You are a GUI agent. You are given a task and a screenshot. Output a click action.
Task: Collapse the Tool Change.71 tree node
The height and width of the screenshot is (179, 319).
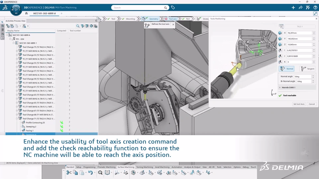17,119
